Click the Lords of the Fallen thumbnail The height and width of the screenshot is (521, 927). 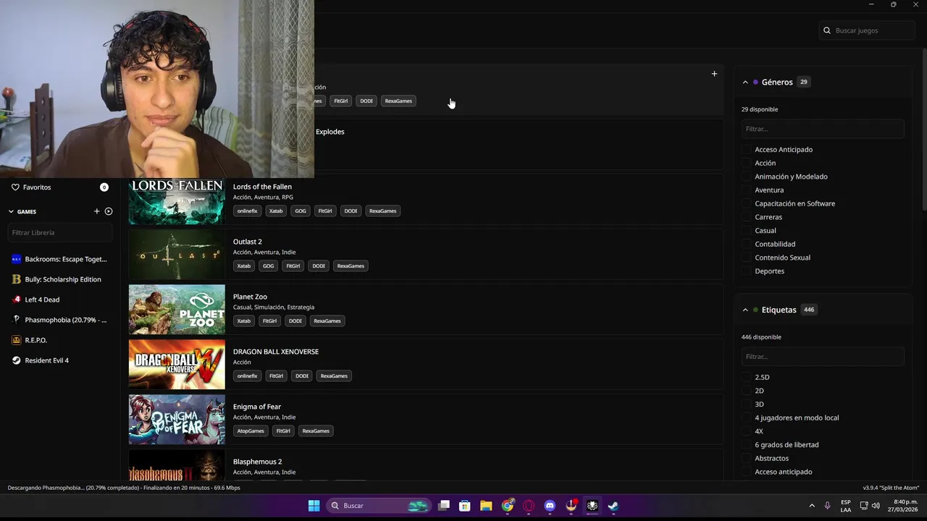point(177,201)
